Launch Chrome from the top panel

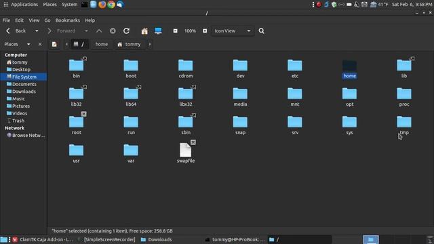point(111,5)
